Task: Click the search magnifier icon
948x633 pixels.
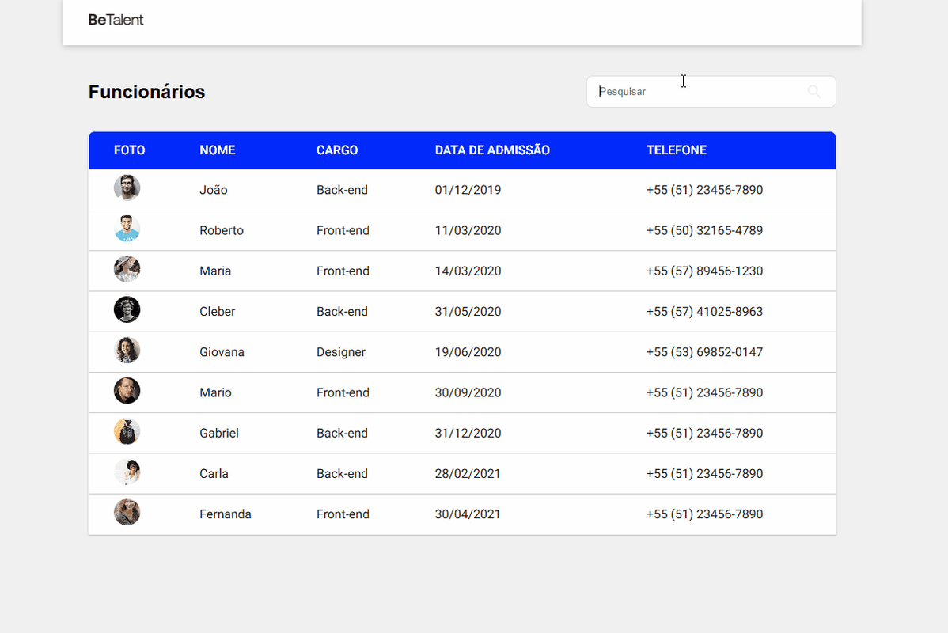Action: 813,91
